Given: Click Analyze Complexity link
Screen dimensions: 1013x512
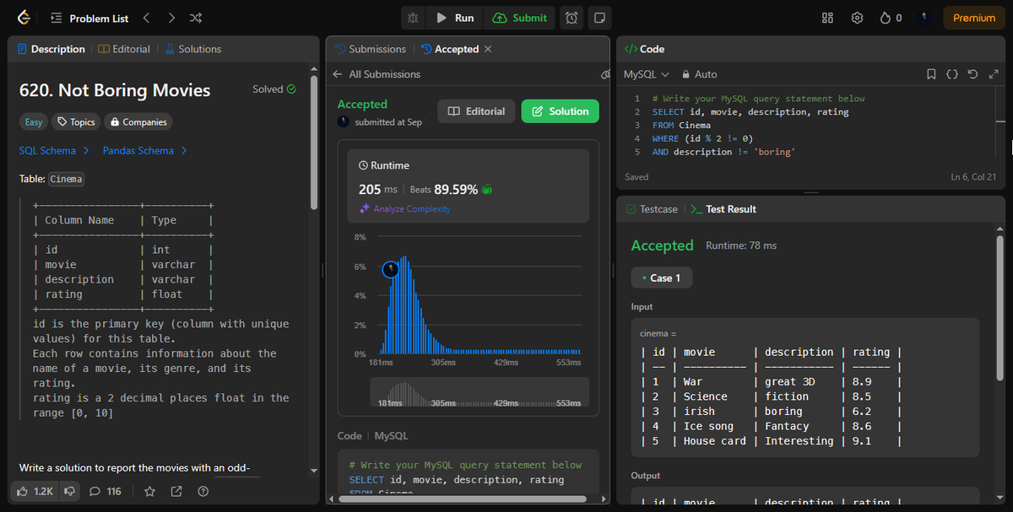Looking at the screenshot, I should pos(405,209).
